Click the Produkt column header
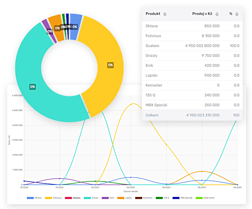 click(x=153, y=14)
